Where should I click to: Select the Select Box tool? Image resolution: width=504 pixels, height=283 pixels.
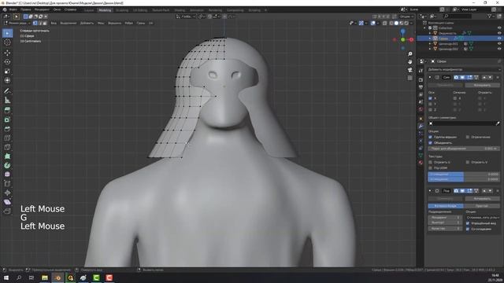pos(7,33)
